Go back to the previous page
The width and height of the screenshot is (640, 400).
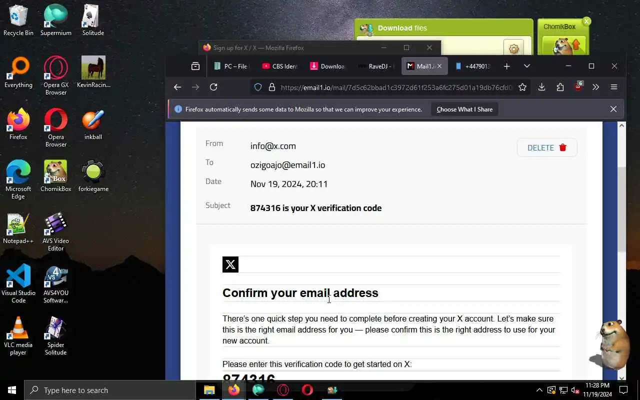point(177,87)
